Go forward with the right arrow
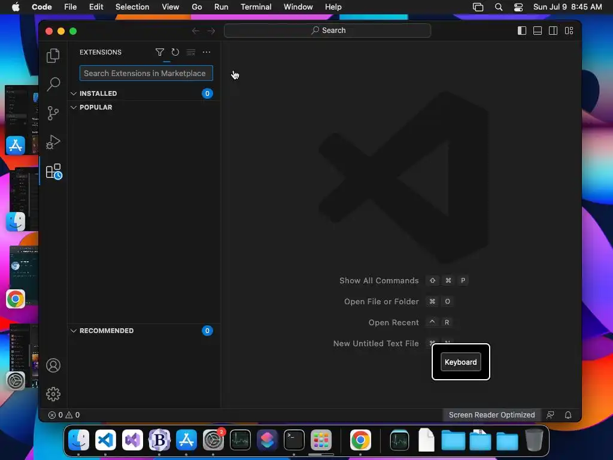Viewport: 613px width, 460px height. point(211,31)
